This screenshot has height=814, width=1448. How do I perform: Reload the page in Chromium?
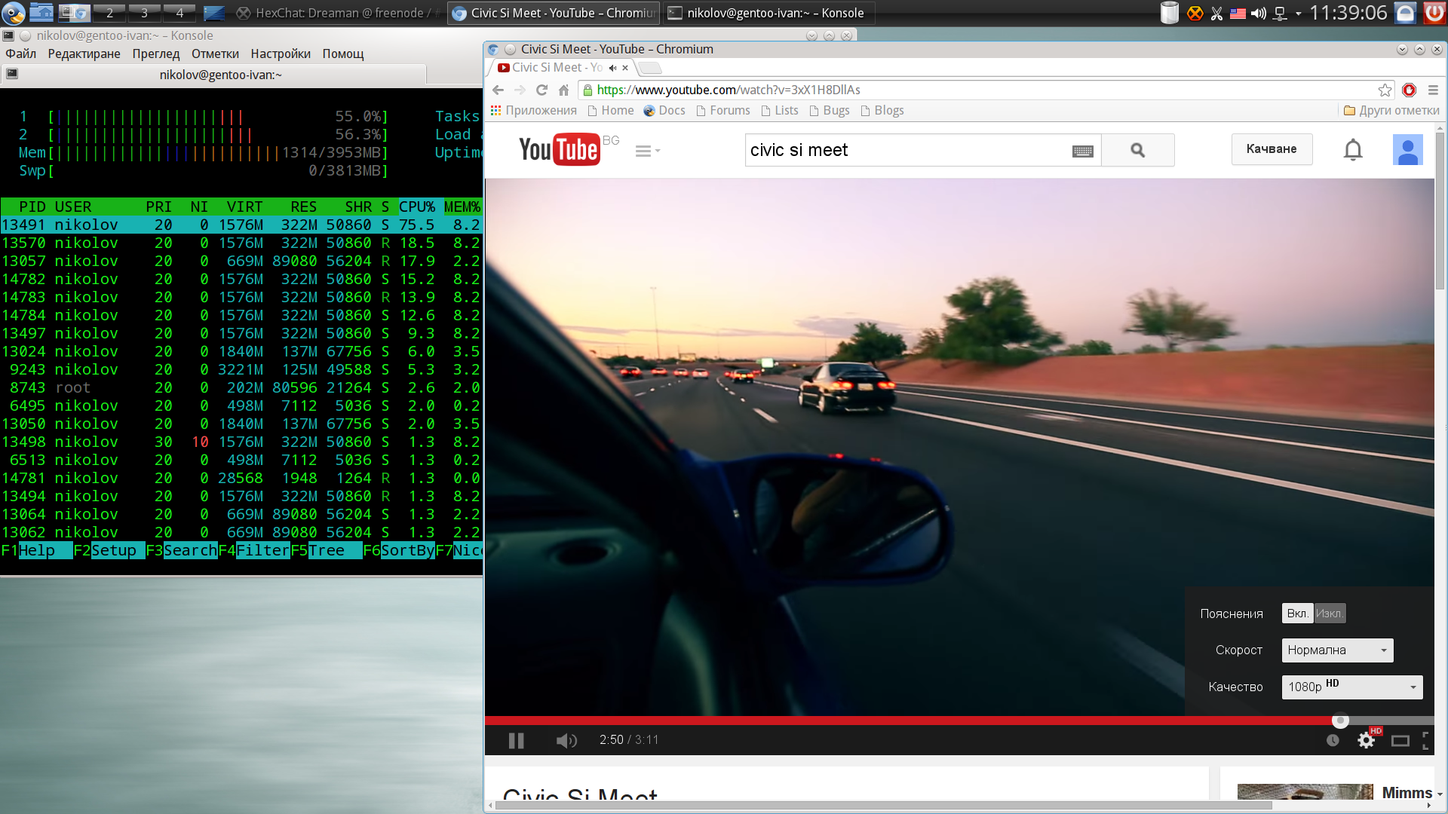pyautogui.click(x=541, y=90)
